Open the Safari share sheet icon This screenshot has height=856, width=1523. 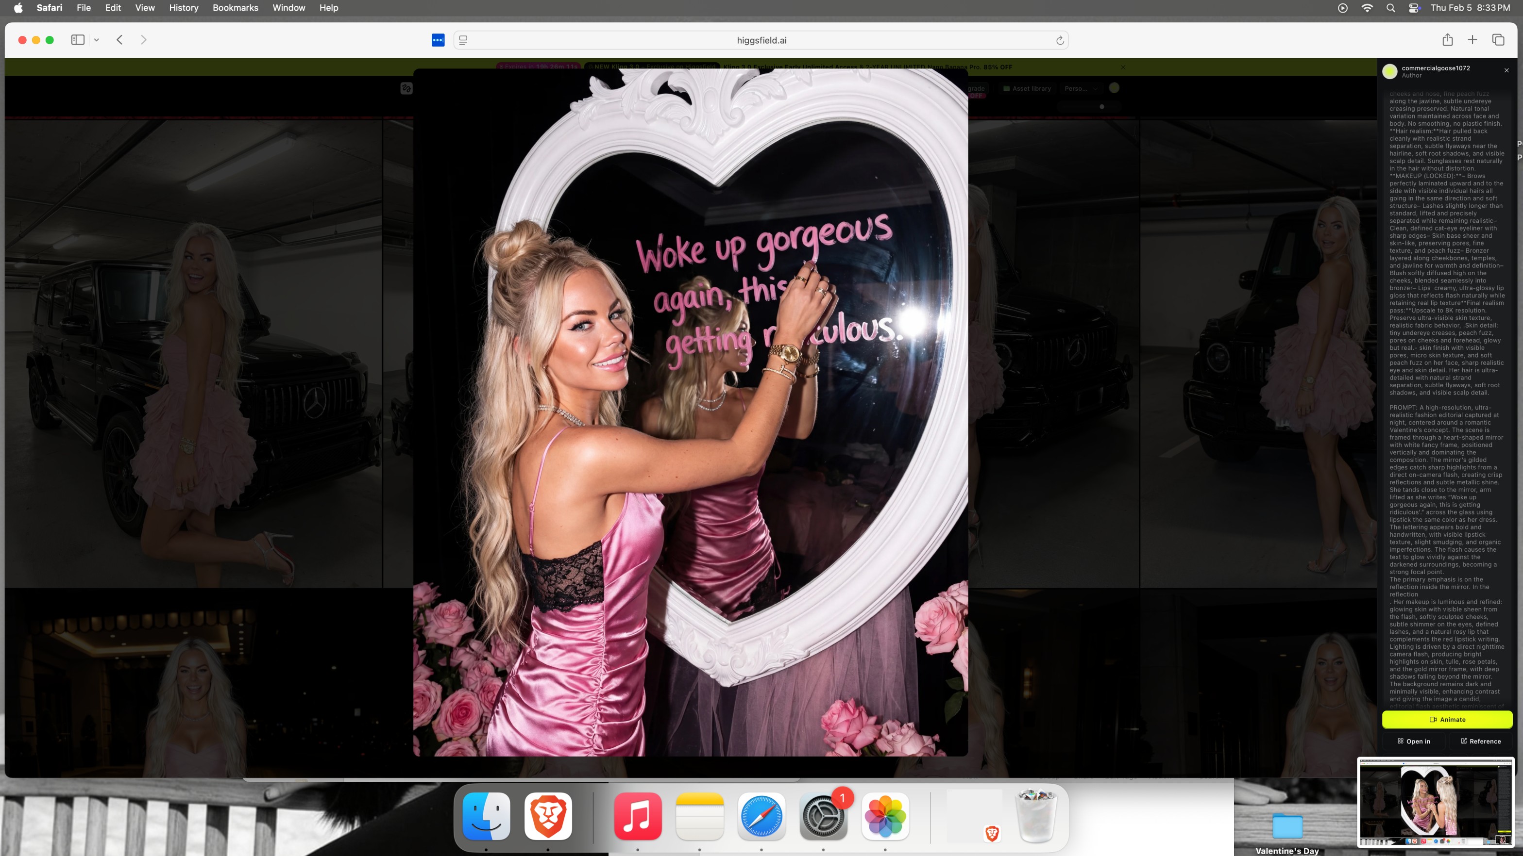1447,40
